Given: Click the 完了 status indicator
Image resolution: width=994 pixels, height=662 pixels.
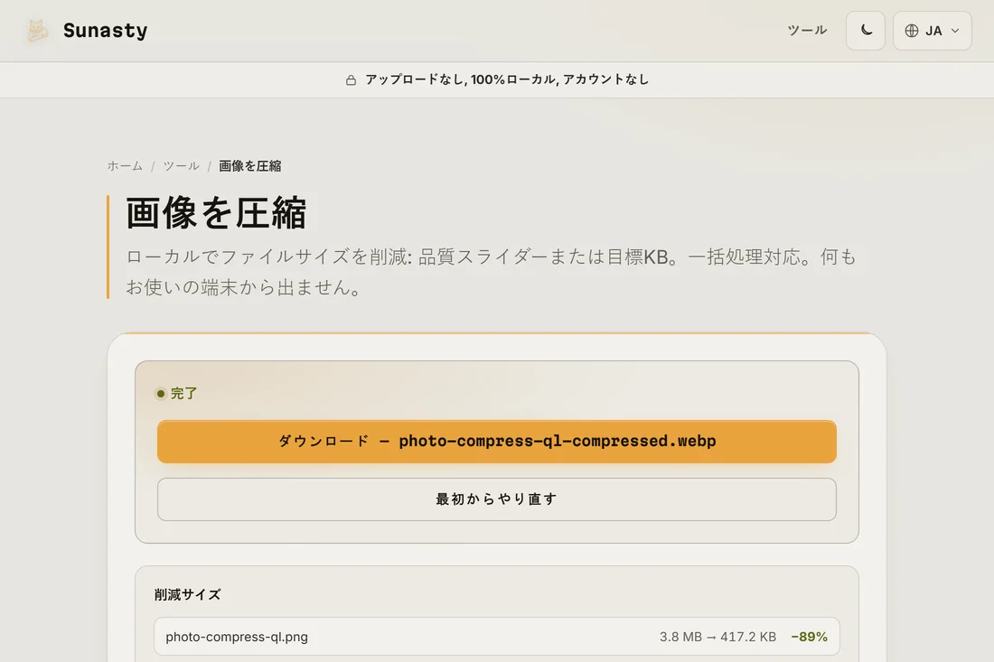Looking at the screenshot, I should click(x=177, y=394).
